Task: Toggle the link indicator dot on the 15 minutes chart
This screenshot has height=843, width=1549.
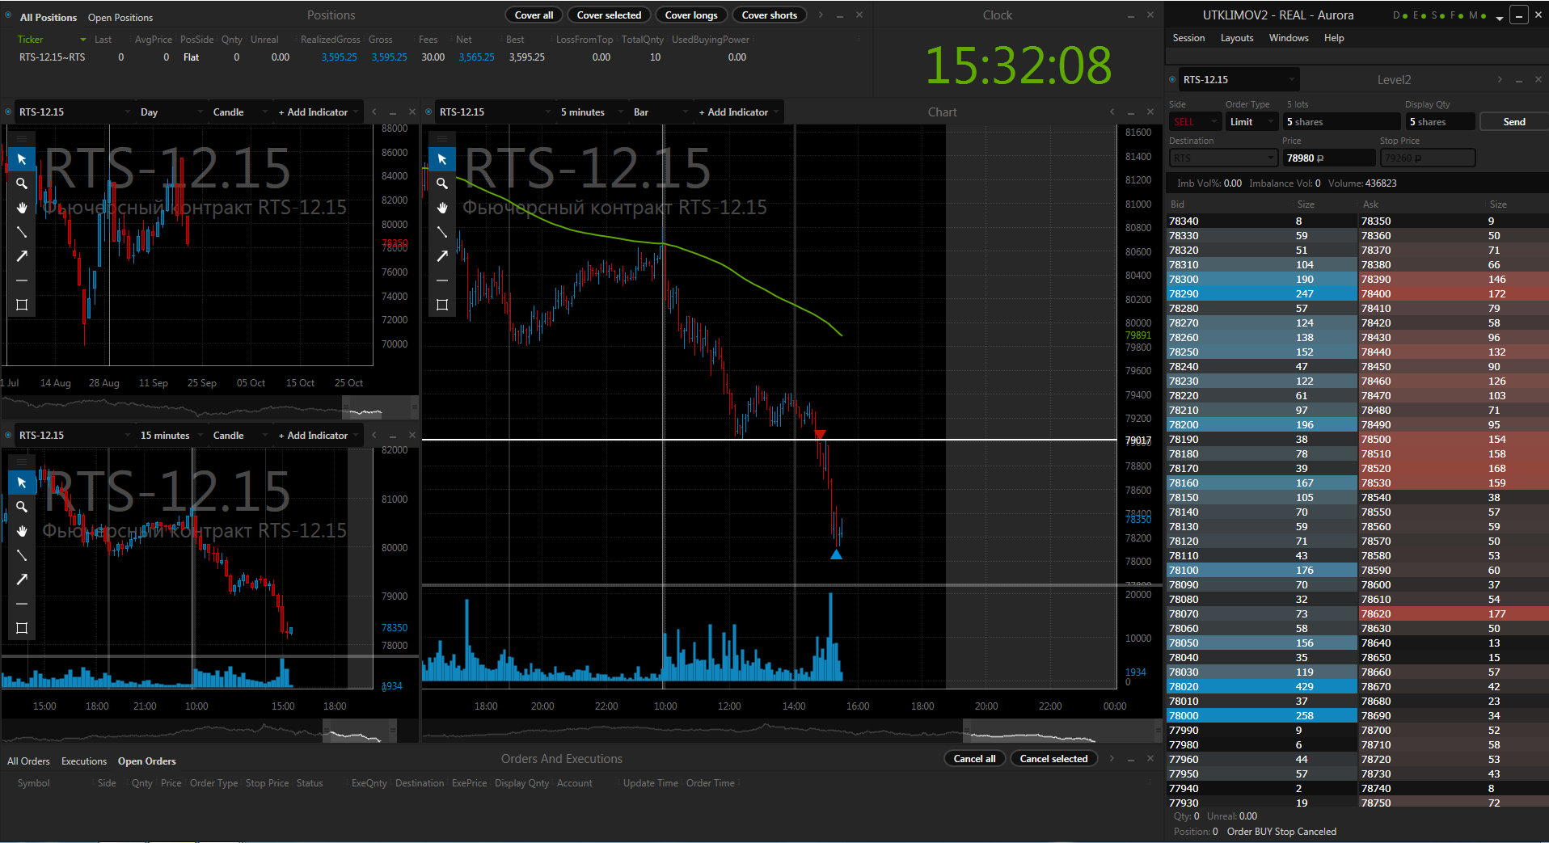Action: (x=8, y=435)
